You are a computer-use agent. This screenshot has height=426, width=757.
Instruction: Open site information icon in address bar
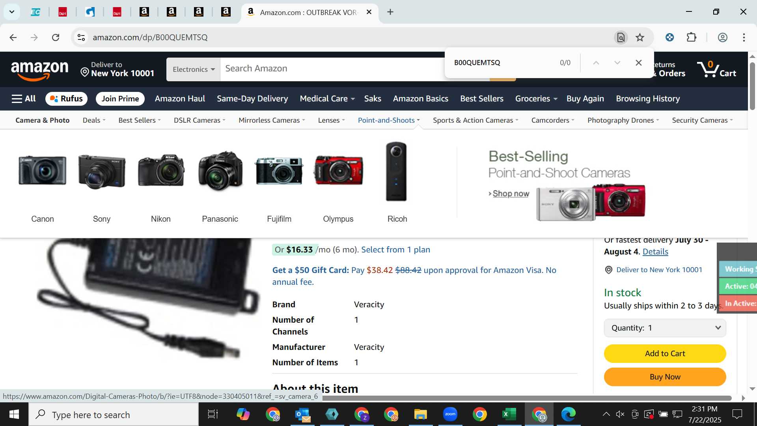pos(81,37)
